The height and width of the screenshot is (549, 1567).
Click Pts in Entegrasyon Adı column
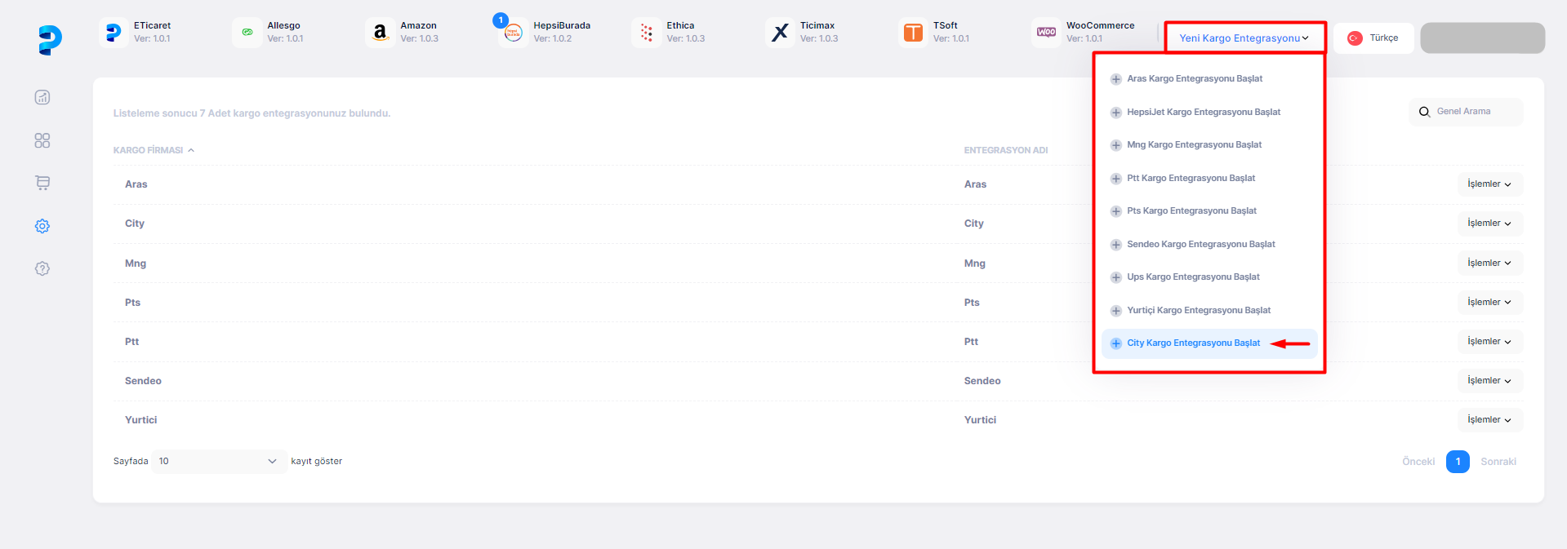coord(971,303)
